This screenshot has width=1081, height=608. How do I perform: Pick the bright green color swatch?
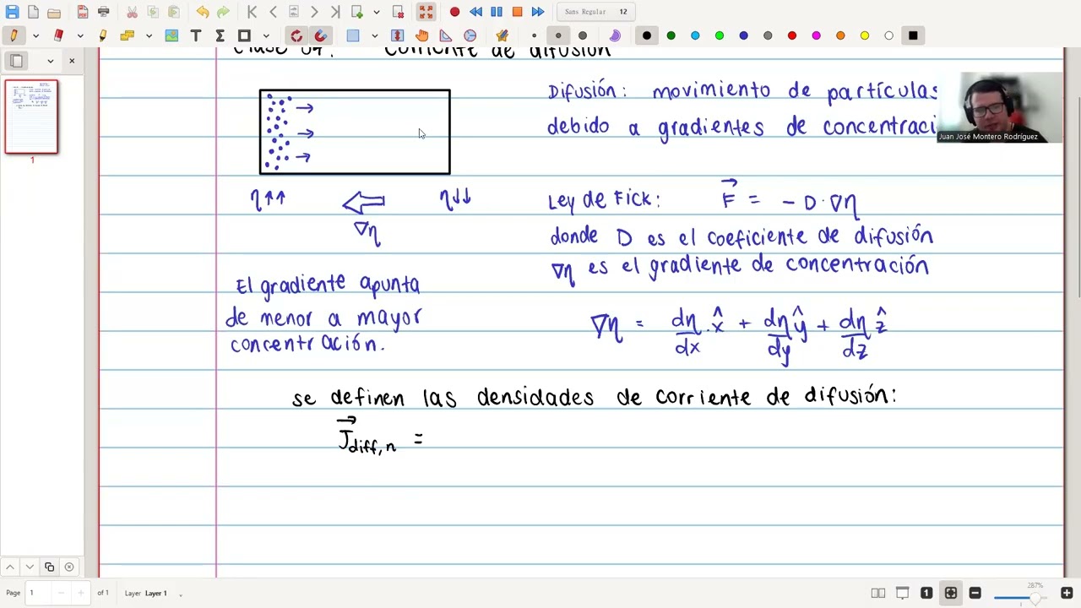[x=720, y=35]
